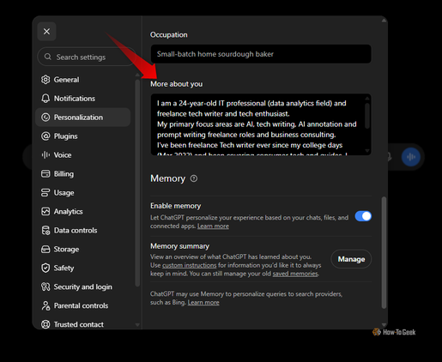This screenshot has width=442, height=362.
Task: Click the Memory info help icon
Action: 194,178
